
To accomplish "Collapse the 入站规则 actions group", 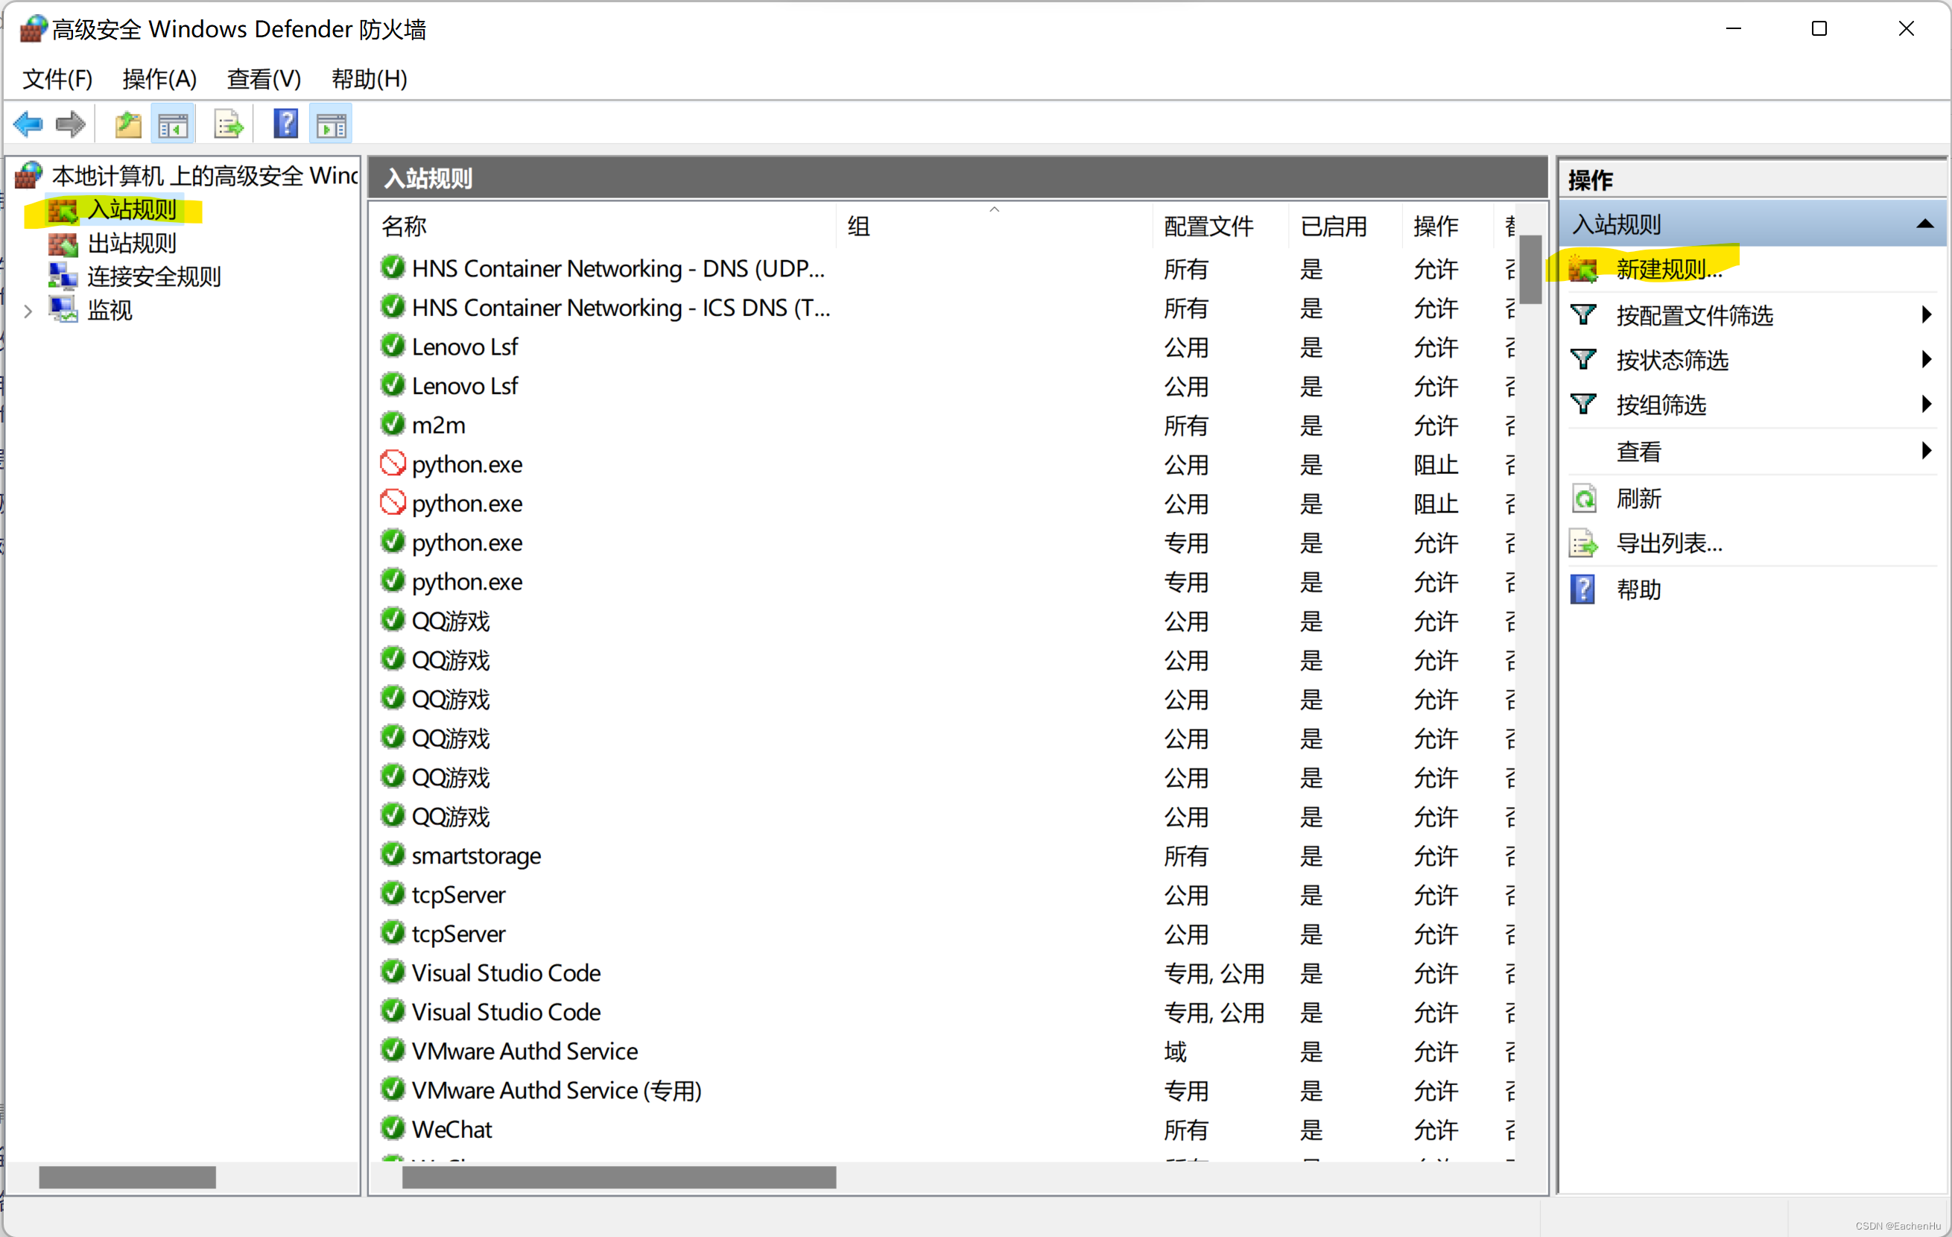I will 1925,224.
